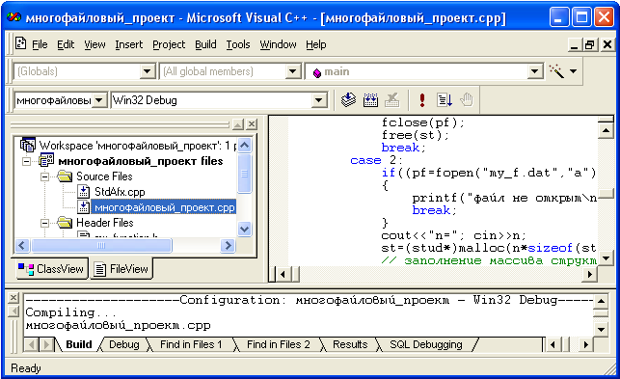620x379 pixels.
Task: Click the Header Files folder icon
Action: [x=65, y=223]
